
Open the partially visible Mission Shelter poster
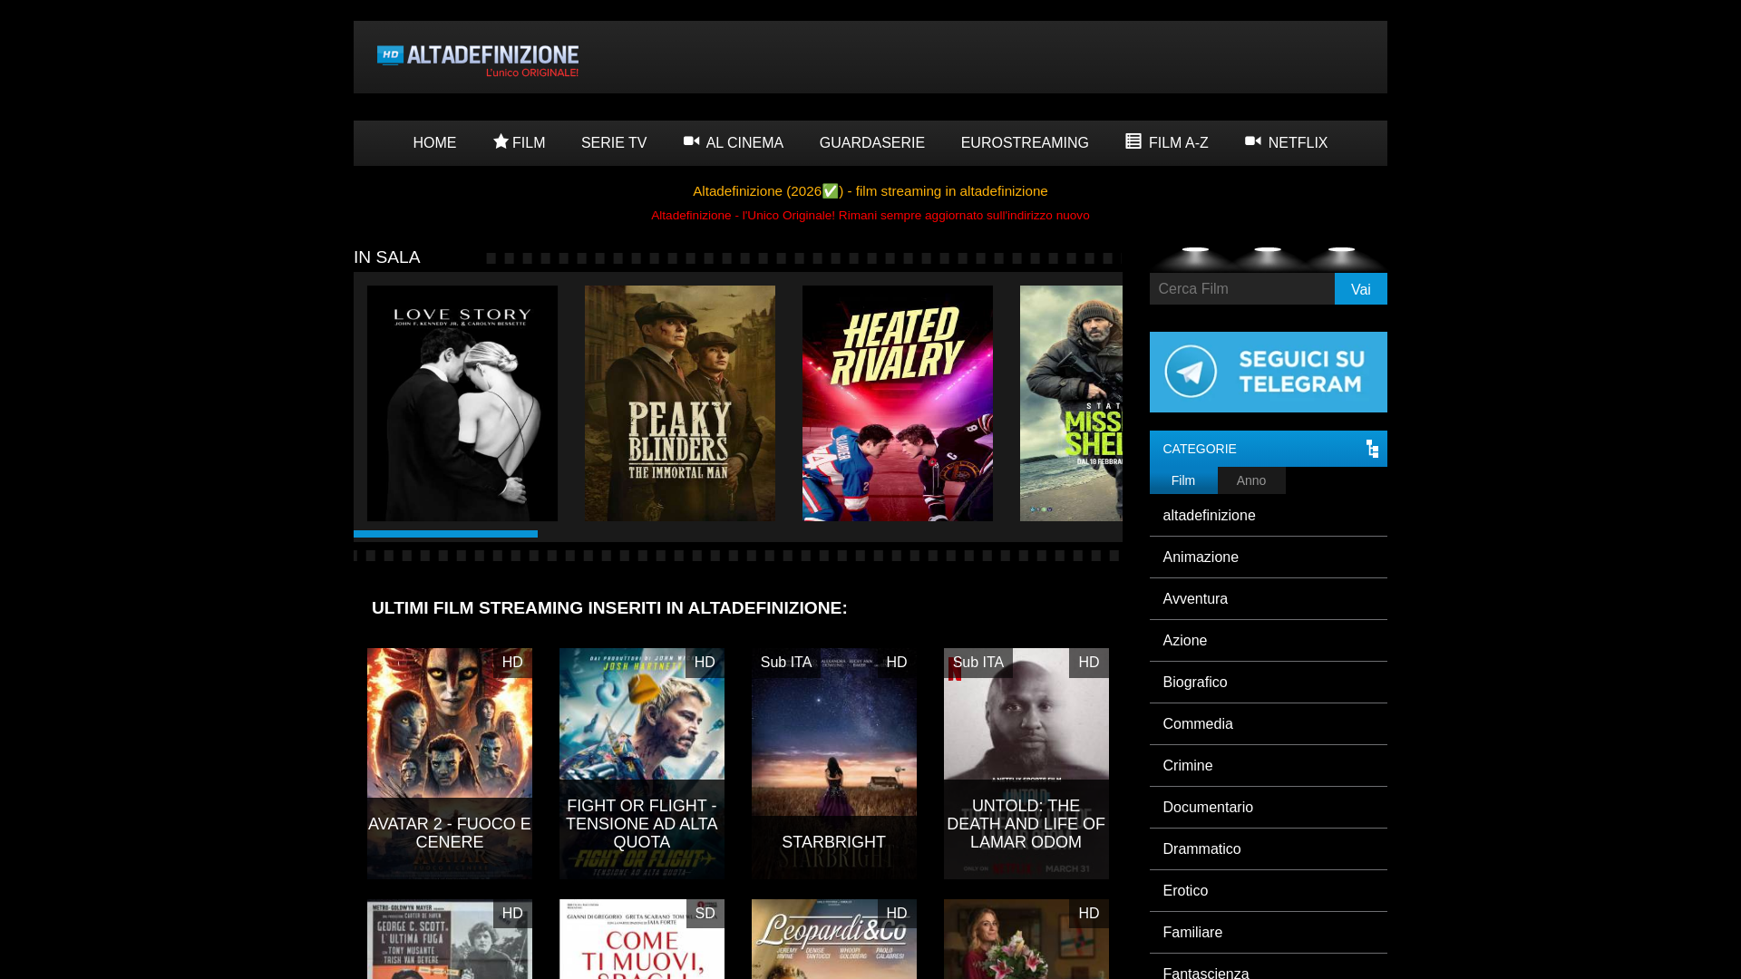point(1071,403)
